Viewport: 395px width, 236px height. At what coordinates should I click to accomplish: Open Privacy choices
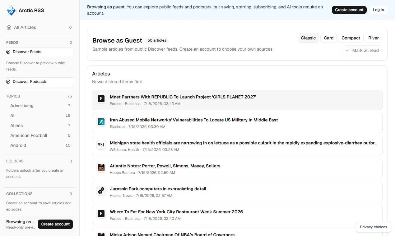click(374, 227)
